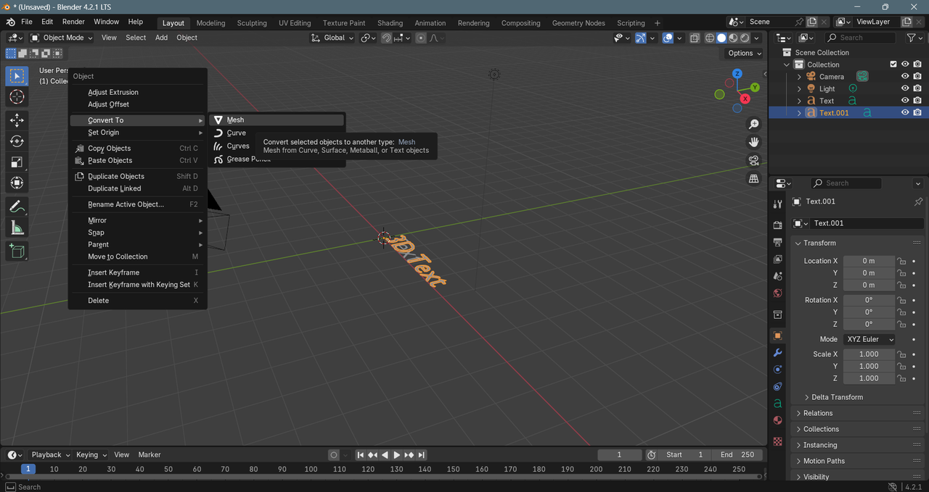Open the Scene properties tab
Screen dimensions: 929x492
(x=777, y=276)
